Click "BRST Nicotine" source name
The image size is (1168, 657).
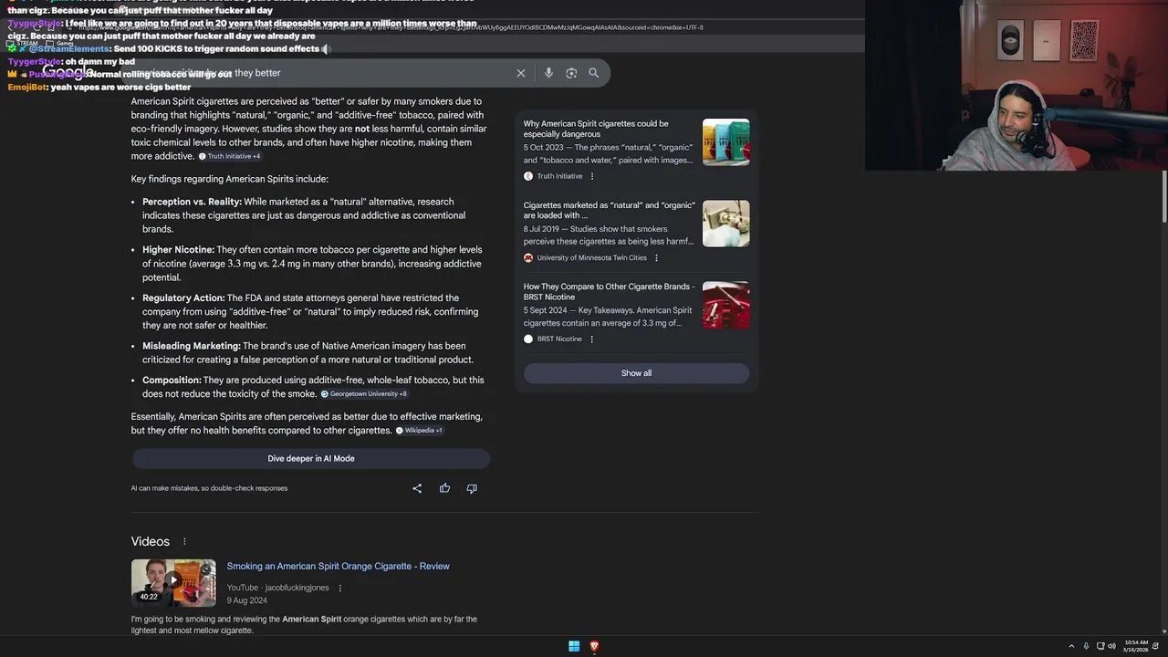(559, 339)
